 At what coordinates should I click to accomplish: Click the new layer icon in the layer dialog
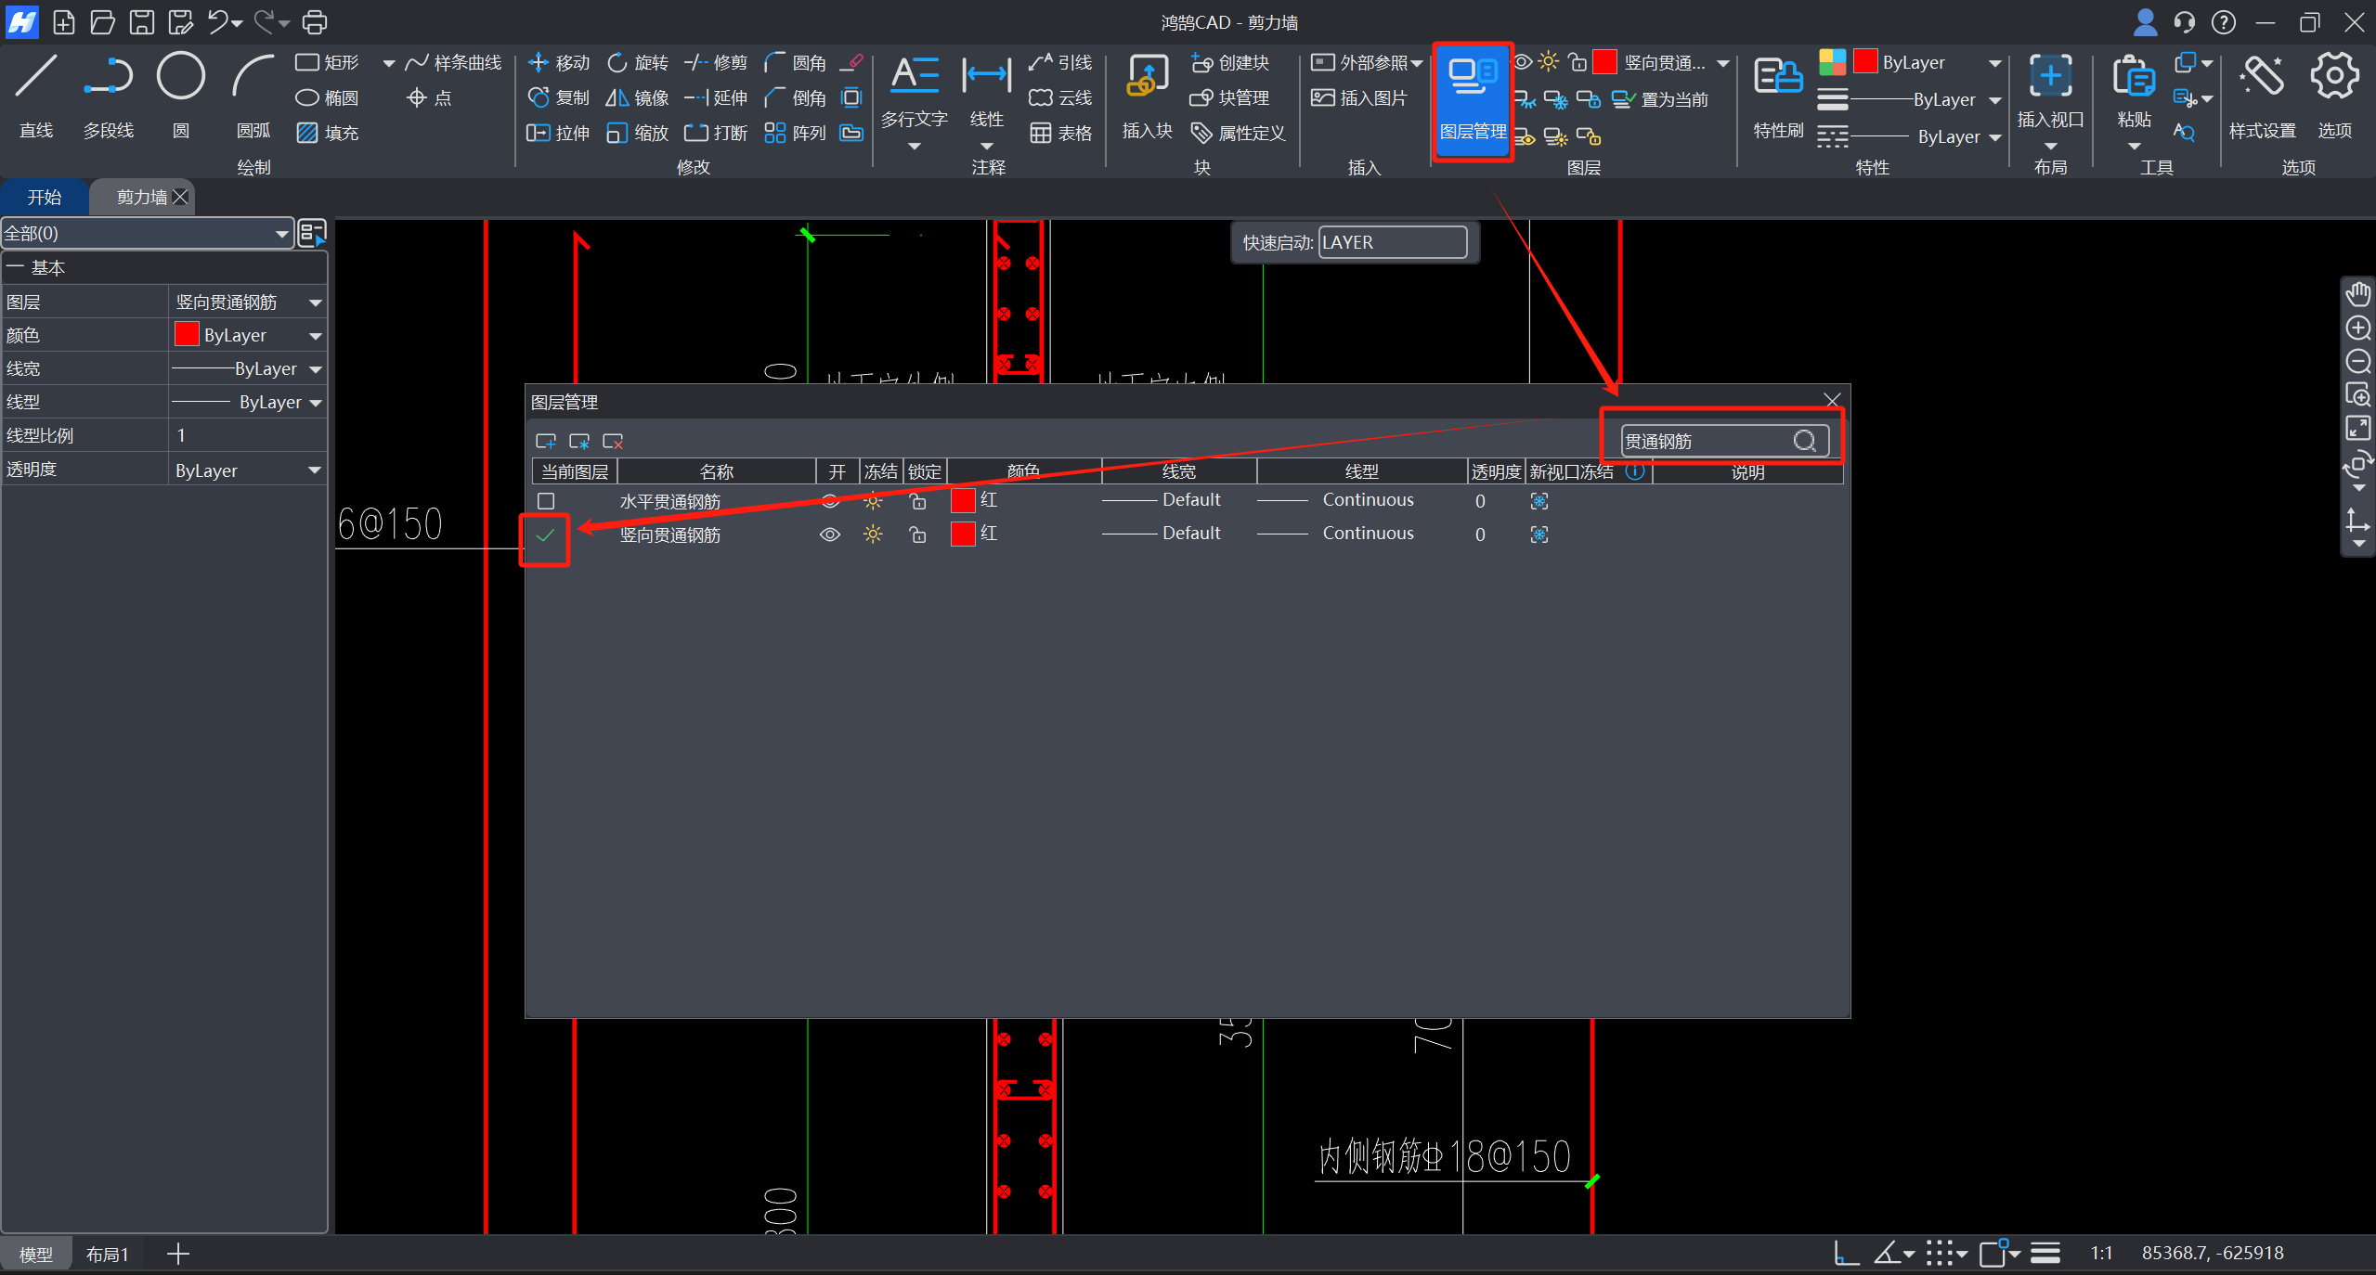546,442
